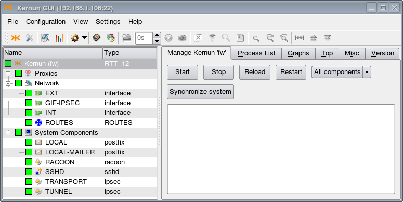Collapse the System Components tree node
The width and height of the screenshot is (403, 202).
click(8, 133)
